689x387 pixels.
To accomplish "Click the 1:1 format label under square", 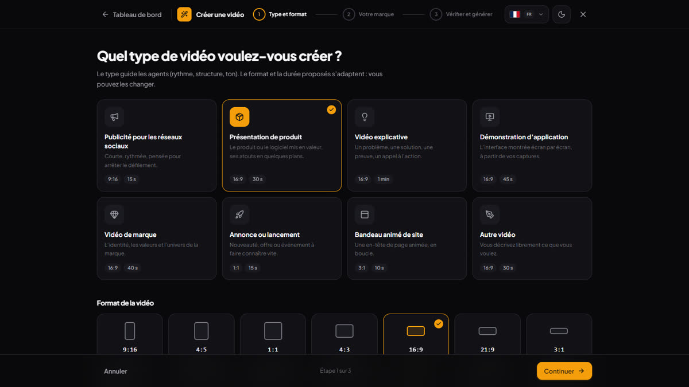I will tap(273, 350).
